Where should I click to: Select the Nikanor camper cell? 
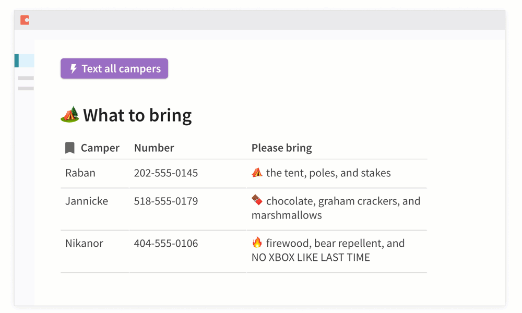84,244
